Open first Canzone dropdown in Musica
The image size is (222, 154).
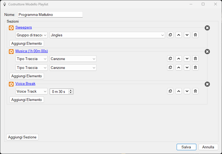tap(73, 59)
